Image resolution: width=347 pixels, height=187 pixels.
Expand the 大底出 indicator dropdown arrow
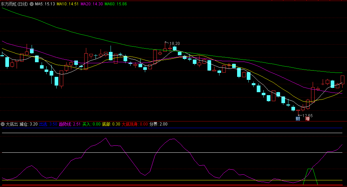pyautogui.click(x=3, y=124)
